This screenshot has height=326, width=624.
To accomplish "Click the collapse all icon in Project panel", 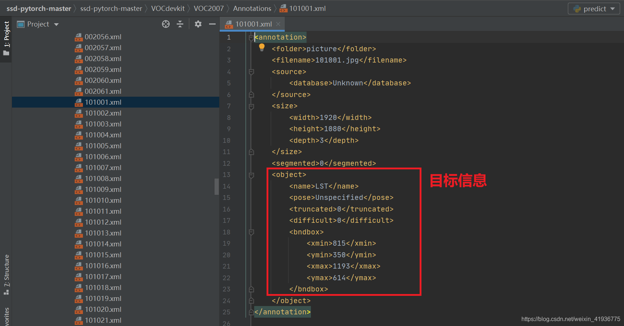I will click(x=180, y=24).
